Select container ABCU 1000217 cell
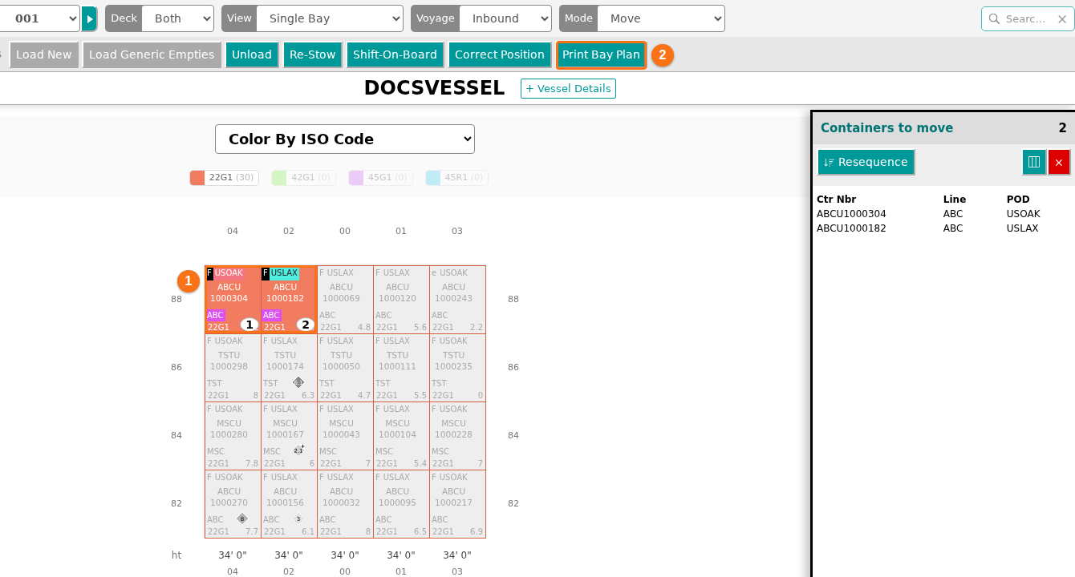1075x577 pixels. pyautogui.click(x=457, y=504)
